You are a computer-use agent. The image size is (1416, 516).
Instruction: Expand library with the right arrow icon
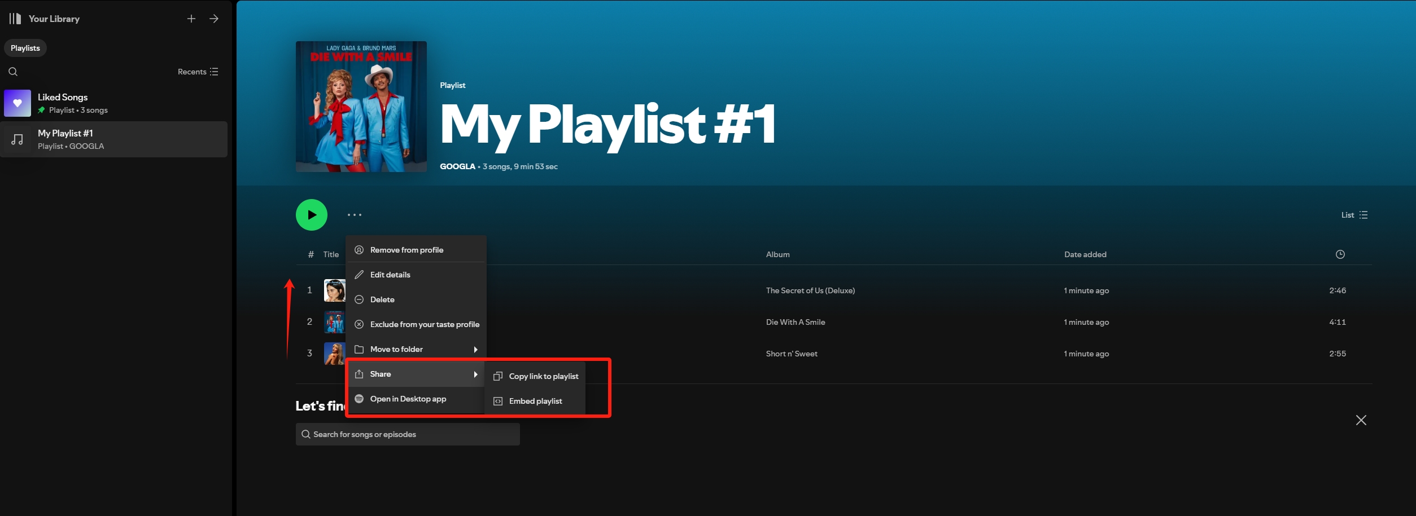214,19
